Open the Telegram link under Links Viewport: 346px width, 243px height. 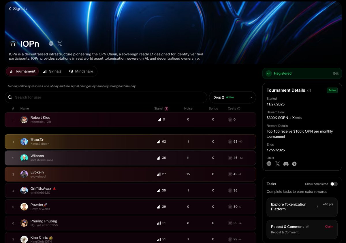pos(294,164)
